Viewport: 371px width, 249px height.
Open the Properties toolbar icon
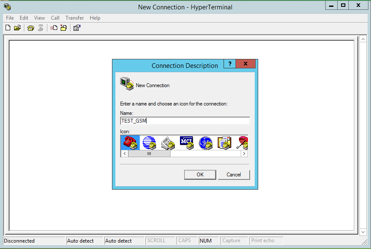click(x=77, y=28)
